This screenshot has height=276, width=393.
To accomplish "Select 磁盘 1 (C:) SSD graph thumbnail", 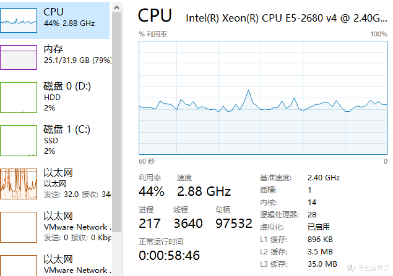I will 19,141.
